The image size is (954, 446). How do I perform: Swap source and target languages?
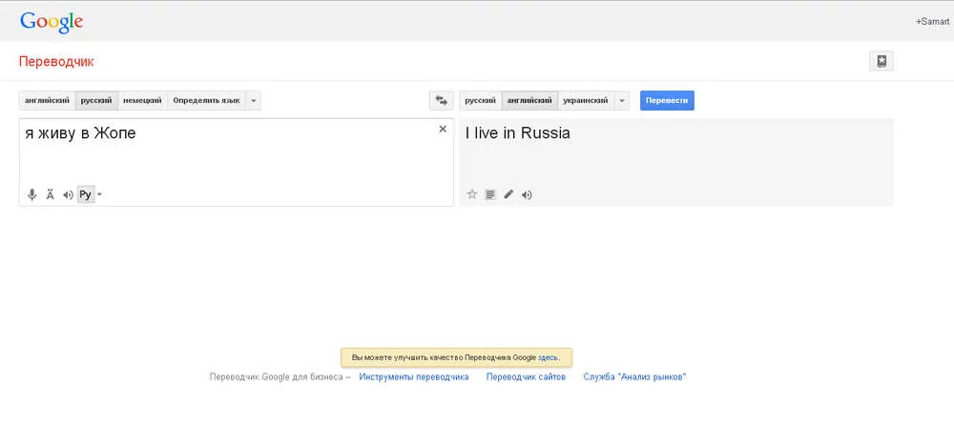441,100
